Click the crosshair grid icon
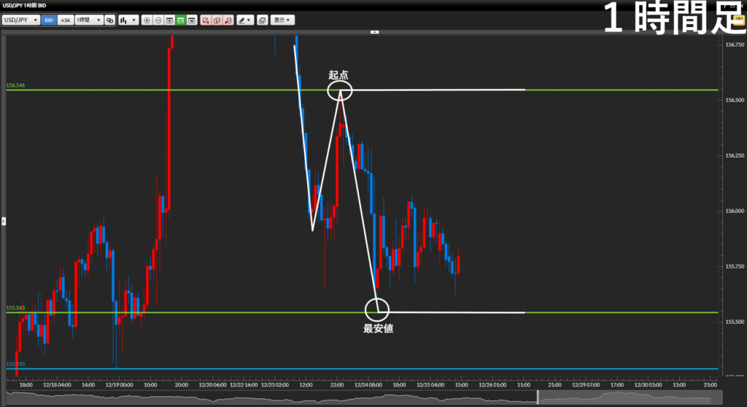This screenshot has width=747, height=407. pyautogui.click(x=169, y=20)
